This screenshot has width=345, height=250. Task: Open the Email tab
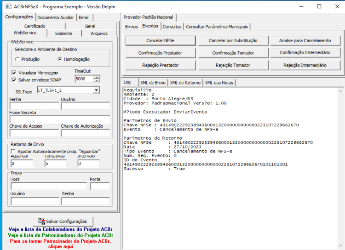84,17
